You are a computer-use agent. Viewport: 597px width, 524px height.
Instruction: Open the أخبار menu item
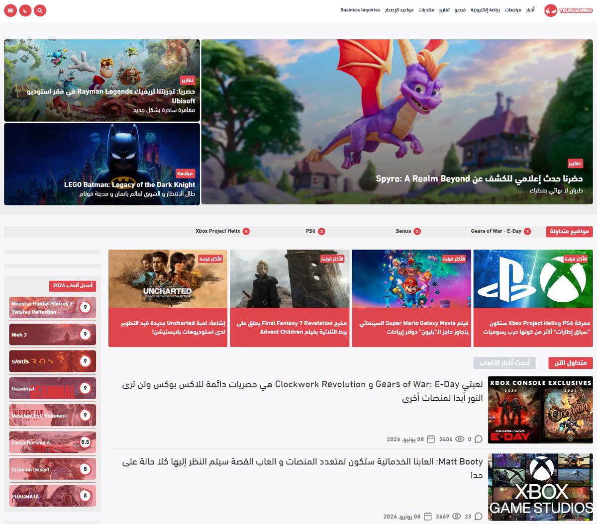(530, 10)
